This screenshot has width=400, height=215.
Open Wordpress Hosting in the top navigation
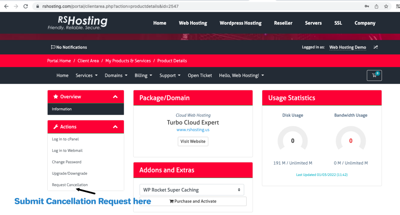[241, 23]
